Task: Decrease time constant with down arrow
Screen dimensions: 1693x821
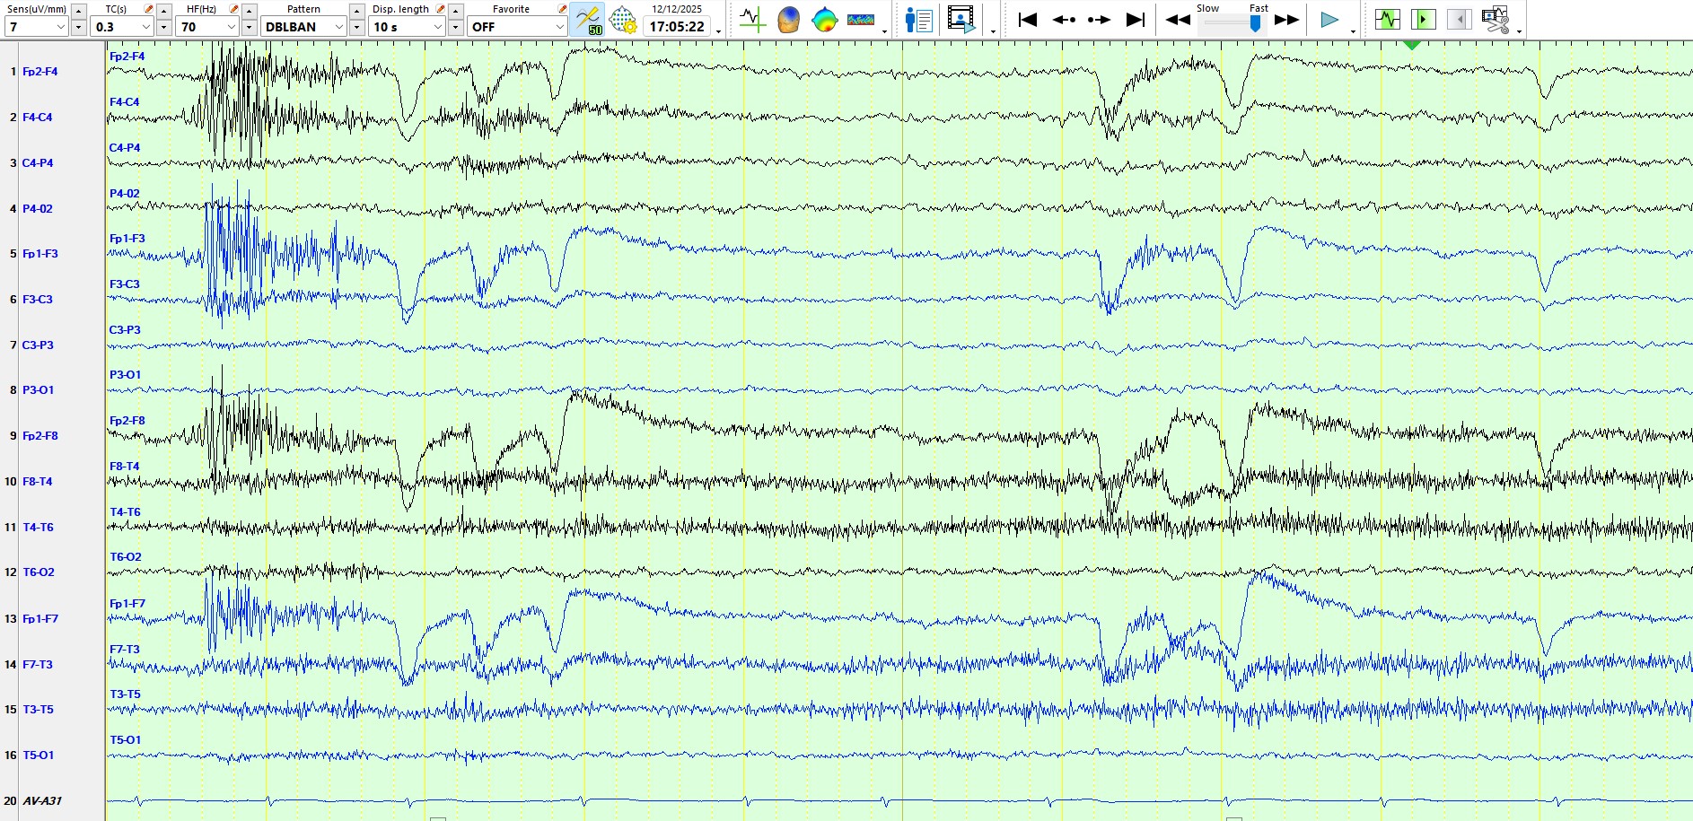Action: [164, 27]
